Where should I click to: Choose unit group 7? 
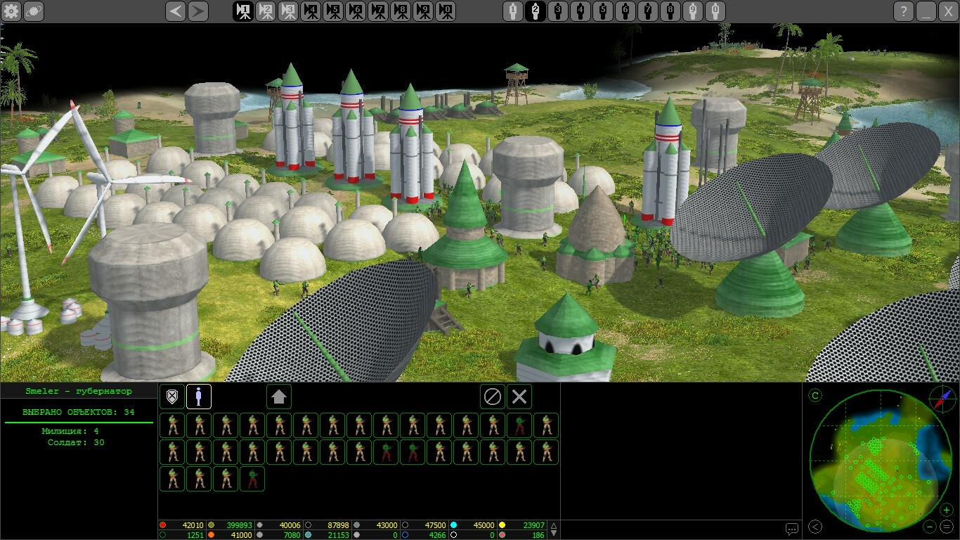[x=648, y=11]
